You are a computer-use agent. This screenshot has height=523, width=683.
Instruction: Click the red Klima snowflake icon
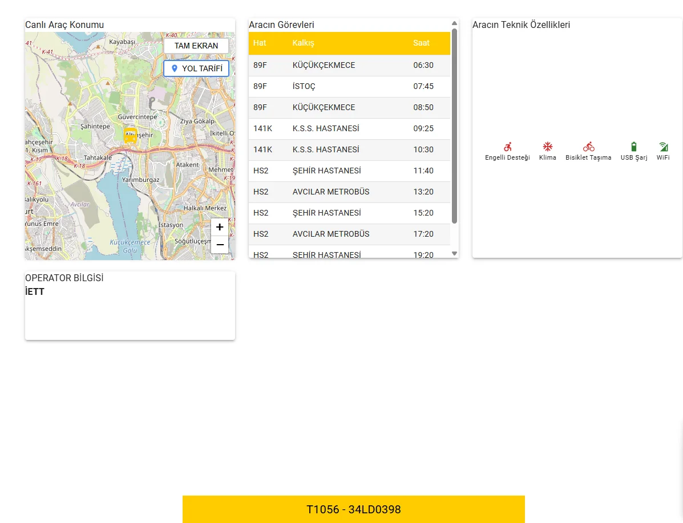coord(547,147)
